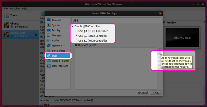Open the System settings category

(x=58, y=25)
